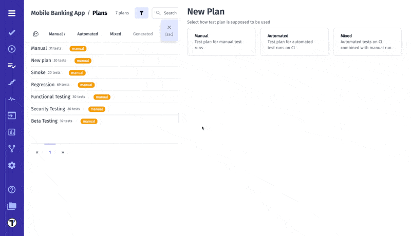The image size is (411, 236).
Task: Open the Plans list-check sidebar icon
Action: 12,66
